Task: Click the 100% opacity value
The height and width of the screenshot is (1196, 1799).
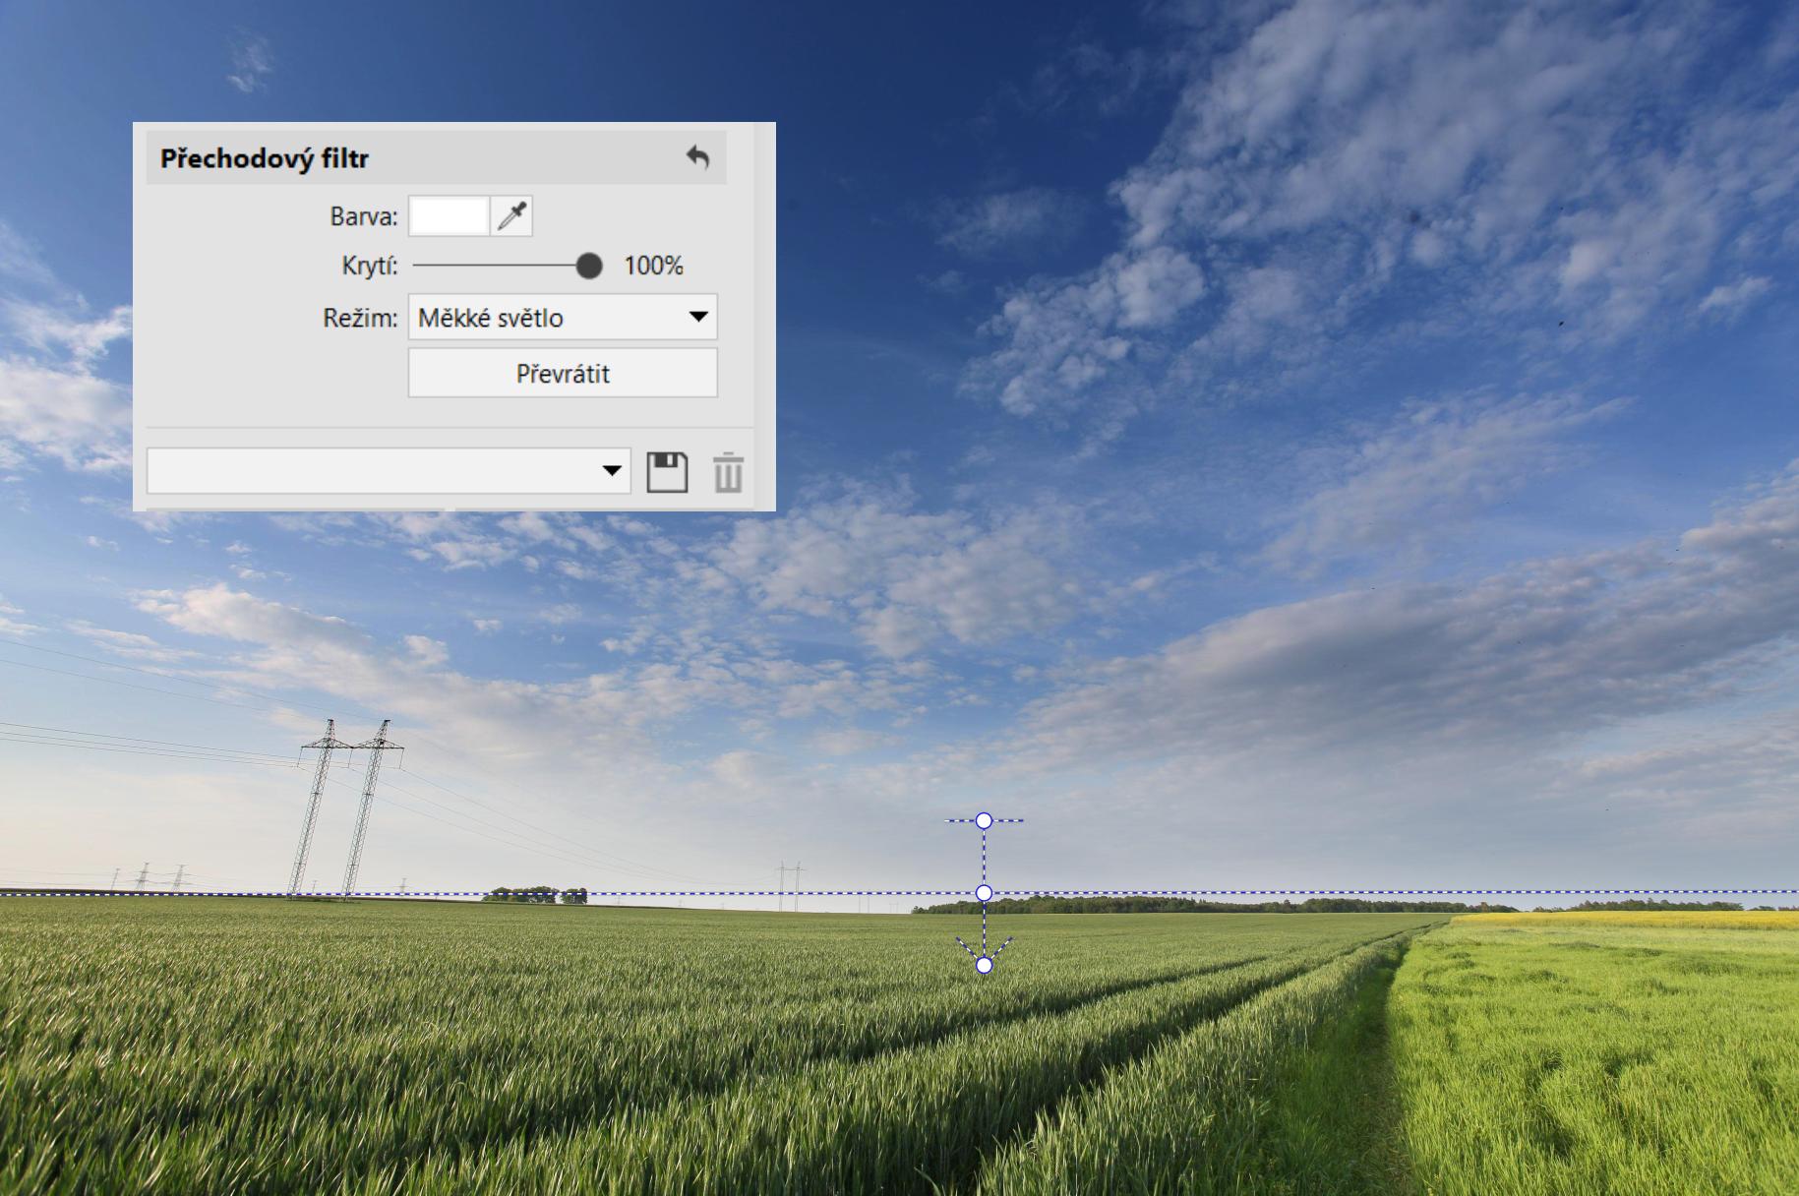Action: 653,266
